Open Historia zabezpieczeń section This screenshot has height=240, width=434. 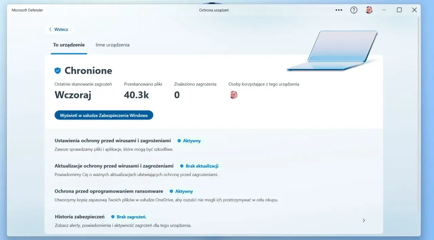[x=214, y=221]
